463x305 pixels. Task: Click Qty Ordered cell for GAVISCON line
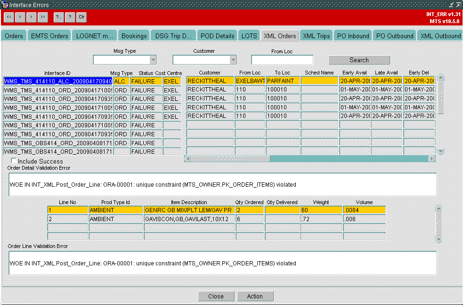(x=250, y=219)
